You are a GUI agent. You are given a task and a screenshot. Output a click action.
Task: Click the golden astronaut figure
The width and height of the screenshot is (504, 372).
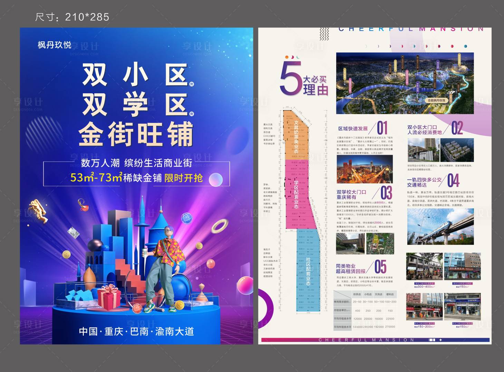(x=38, y=210)
